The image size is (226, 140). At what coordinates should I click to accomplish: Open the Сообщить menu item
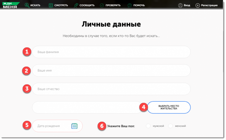pyautogui.click(x=87, y=5)
